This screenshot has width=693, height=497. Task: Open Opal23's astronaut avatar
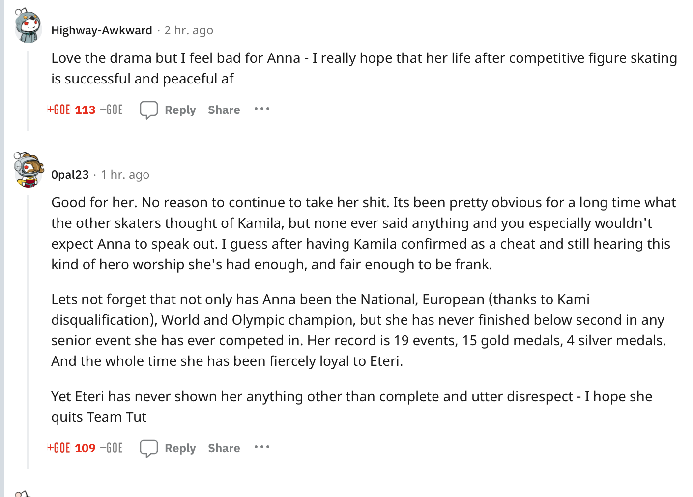tap(28, 170)
